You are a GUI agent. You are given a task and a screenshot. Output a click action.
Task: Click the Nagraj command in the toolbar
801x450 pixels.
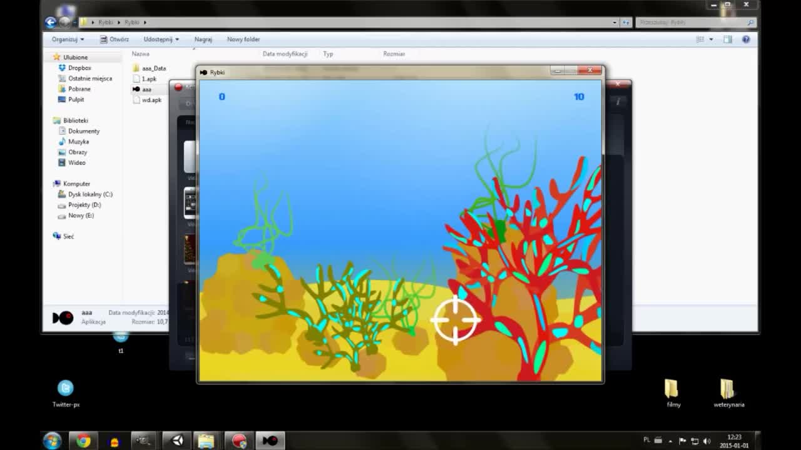[203, 39]
